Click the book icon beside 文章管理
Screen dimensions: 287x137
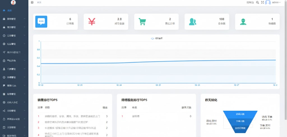(x=4, y=127)
